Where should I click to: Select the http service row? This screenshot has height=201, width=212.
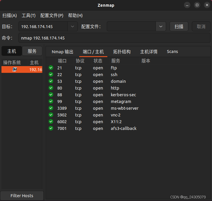click(x=128, y=88)
